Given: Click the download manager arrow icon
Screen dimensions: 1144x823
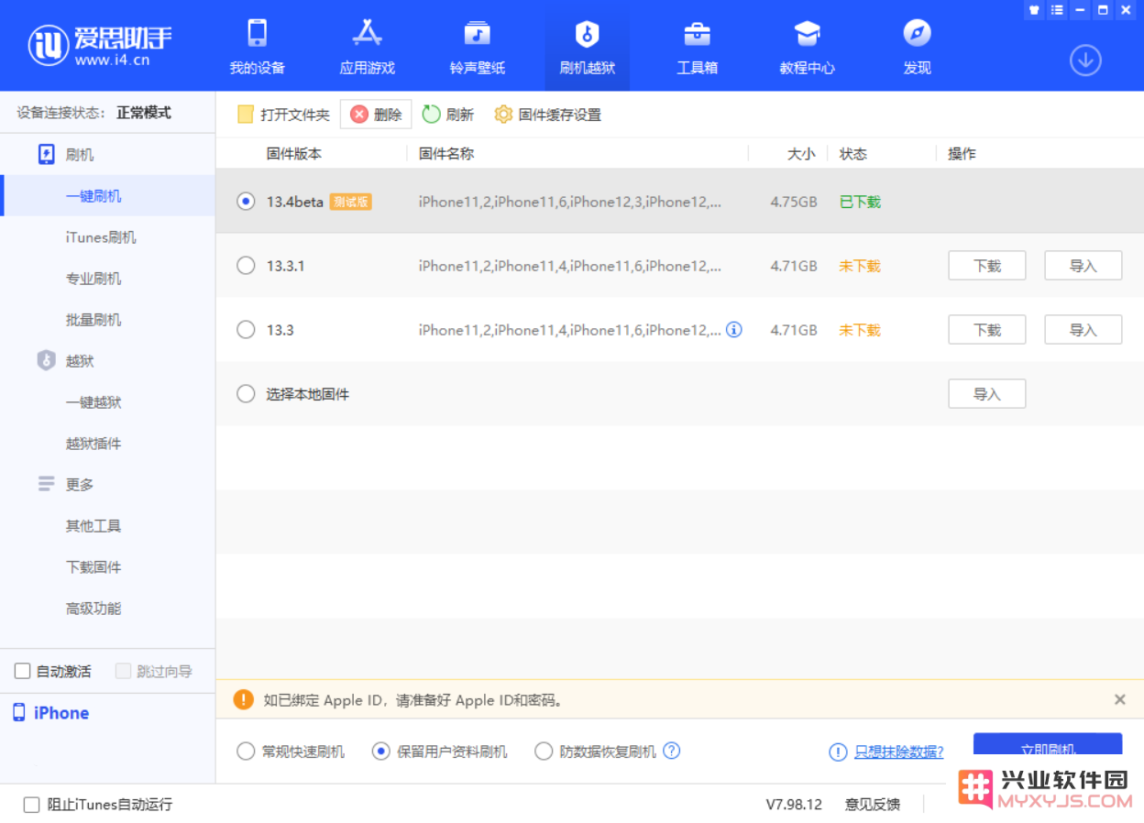Looking at the screenshot, I should 1085,60.
